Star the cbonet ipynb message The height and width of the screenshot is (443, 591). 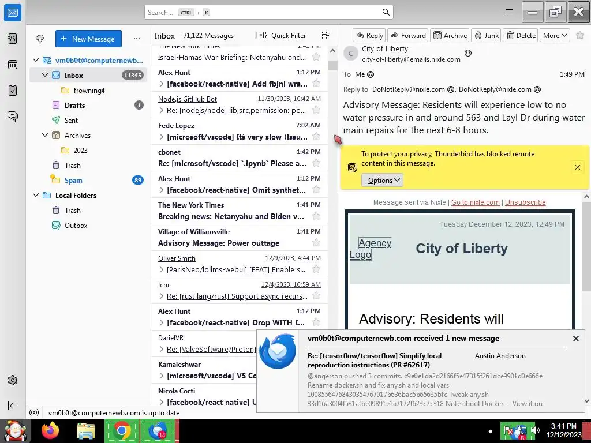tap(316, 163)
